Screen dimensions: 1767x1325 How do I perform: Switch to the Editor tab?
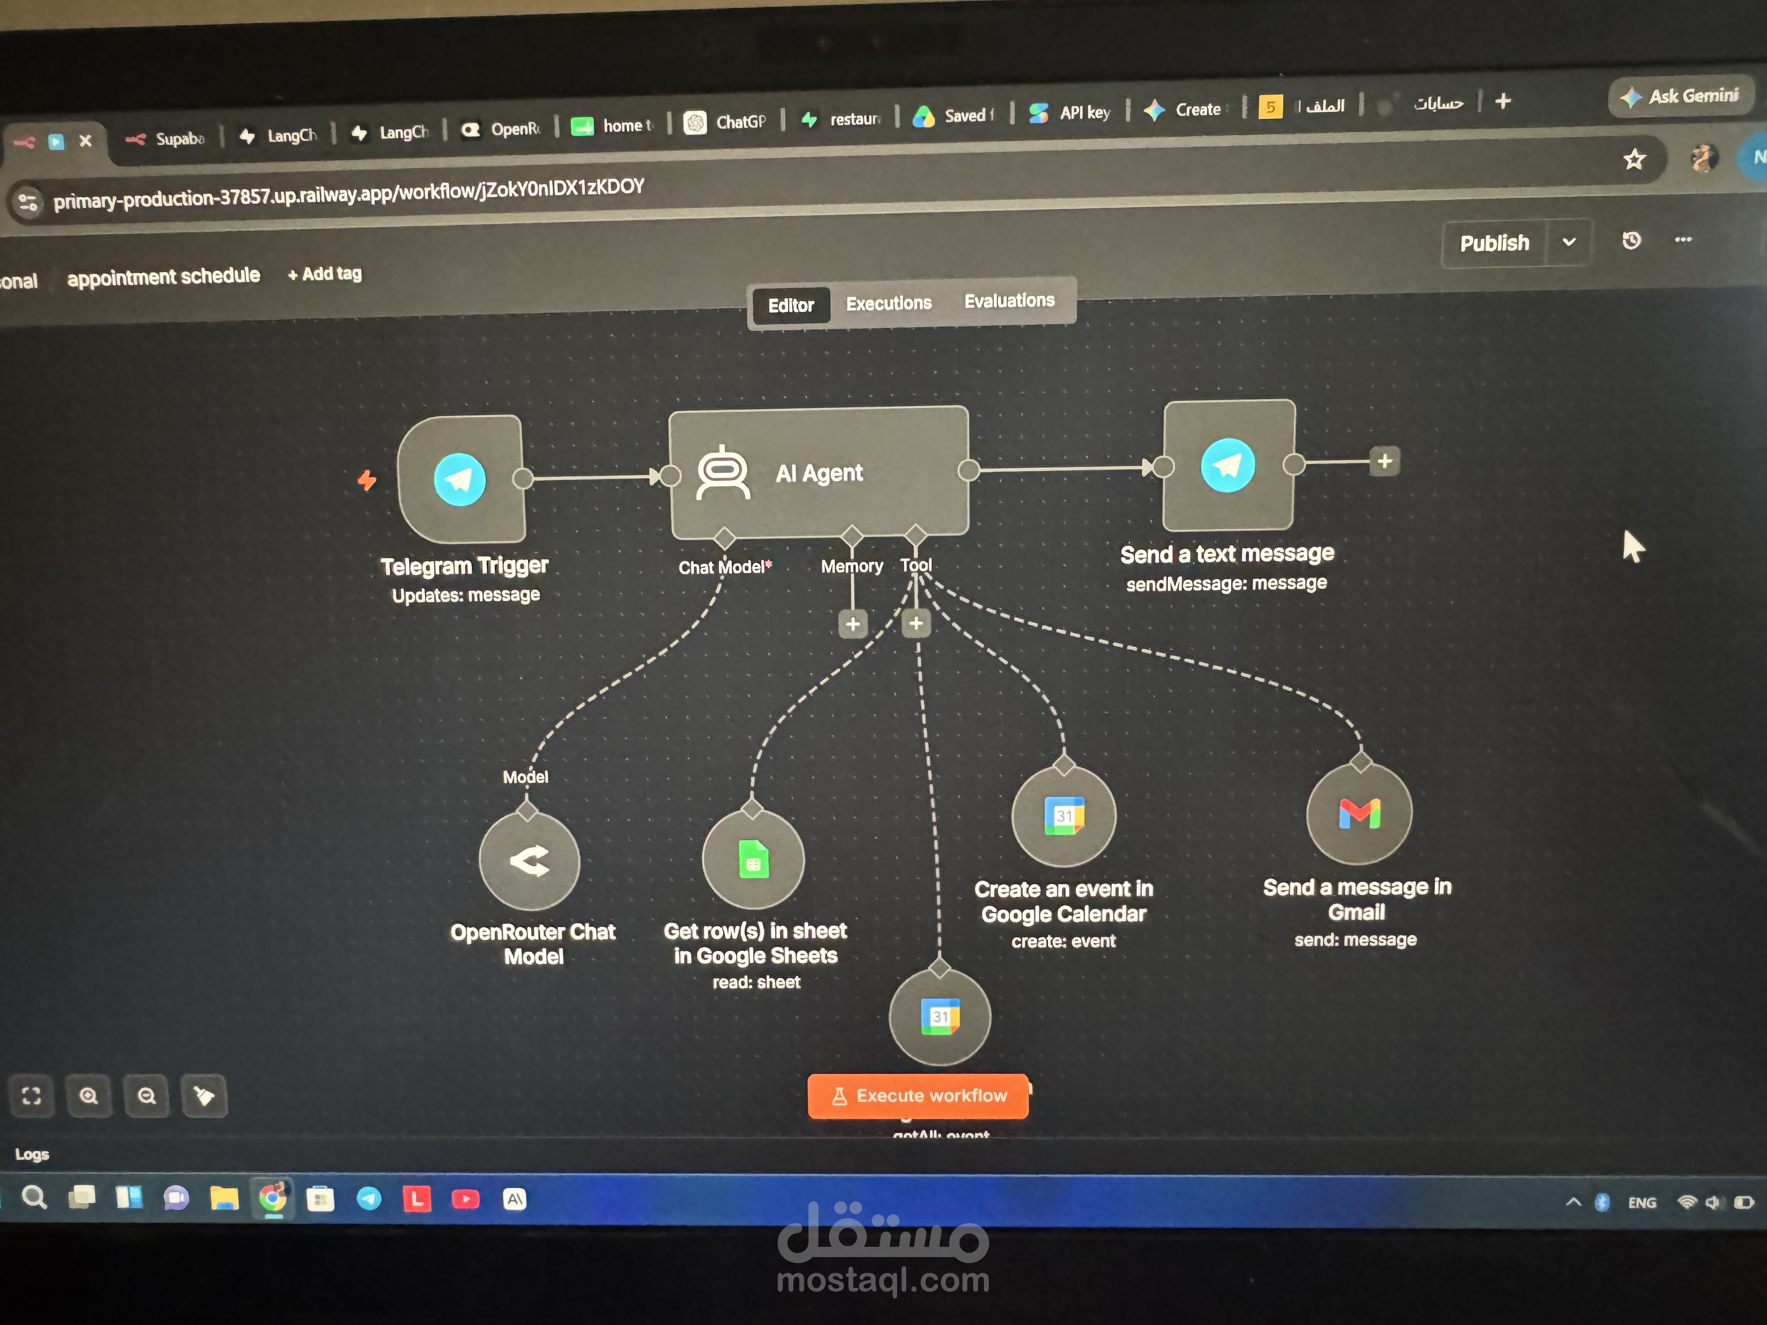tap(791, 305)
